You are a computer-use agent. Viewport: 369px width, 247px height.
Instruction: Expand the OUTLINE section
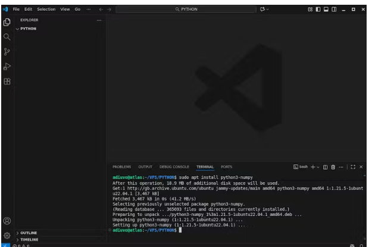point(29,233)
